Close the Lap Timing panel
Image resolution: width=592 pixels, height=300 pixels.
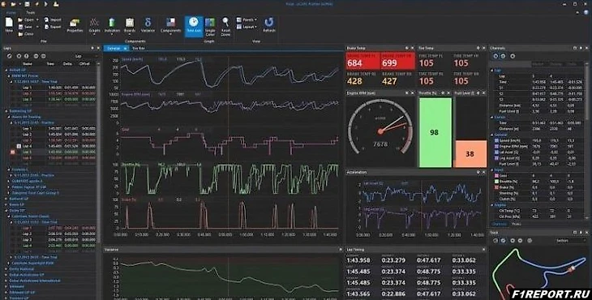[x=483, y=250]
